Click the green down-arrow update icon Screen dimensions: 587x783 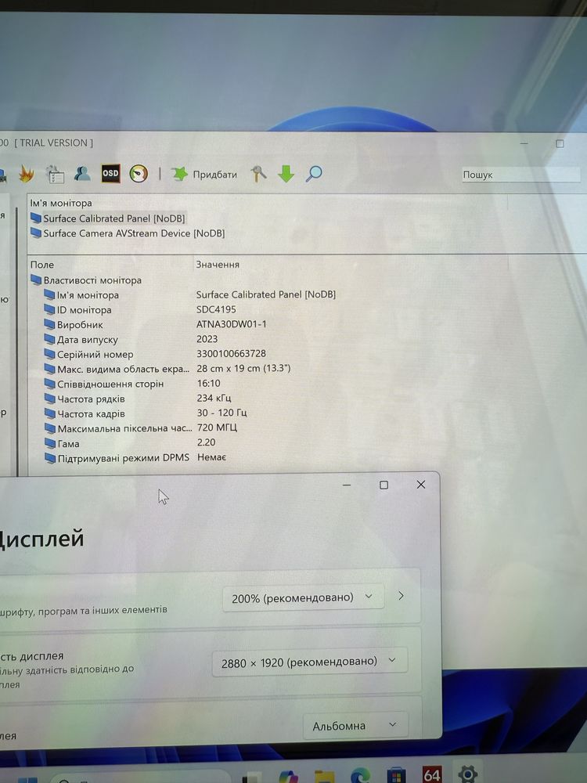286,174
